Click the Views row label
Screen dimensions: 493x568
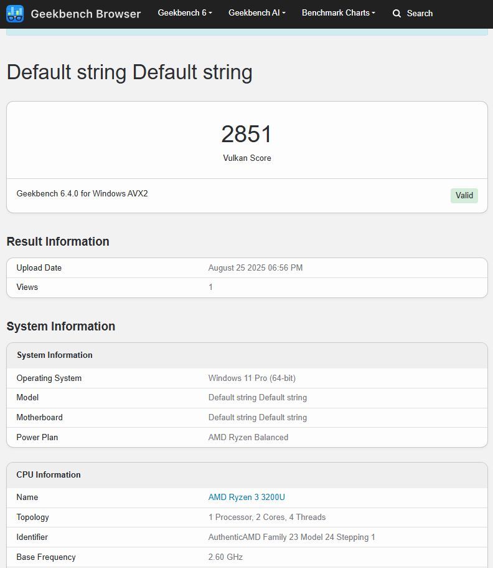[x=27, y=287]
